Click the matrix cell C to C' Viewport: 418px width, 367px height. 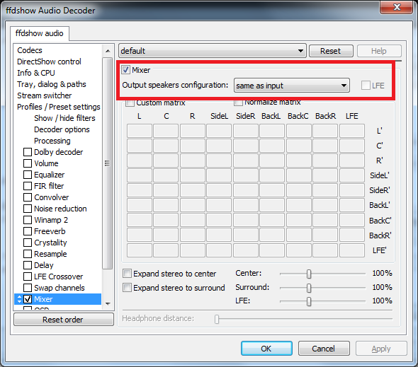tap(166, 146)
